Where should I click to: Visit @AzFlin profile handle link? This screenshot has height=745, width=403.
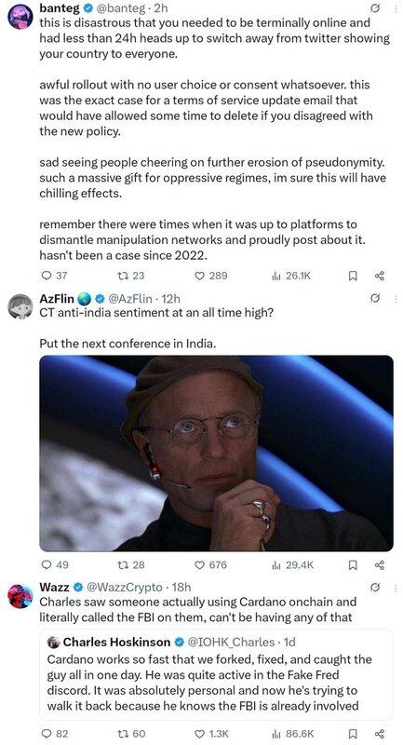pyautogui.click(x=130, y=298)
